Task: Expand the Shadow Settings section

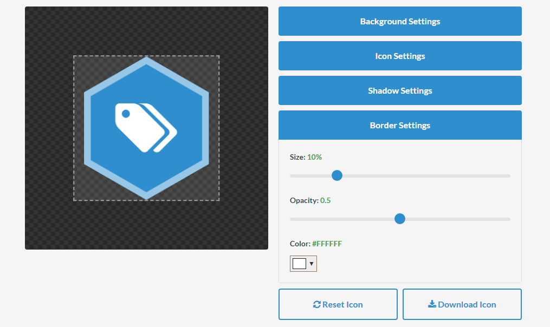Action: pos(400,91)
